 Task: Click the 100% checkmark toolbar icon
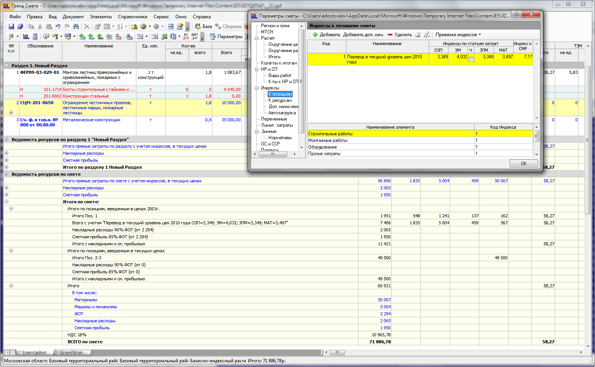(195, 37)
